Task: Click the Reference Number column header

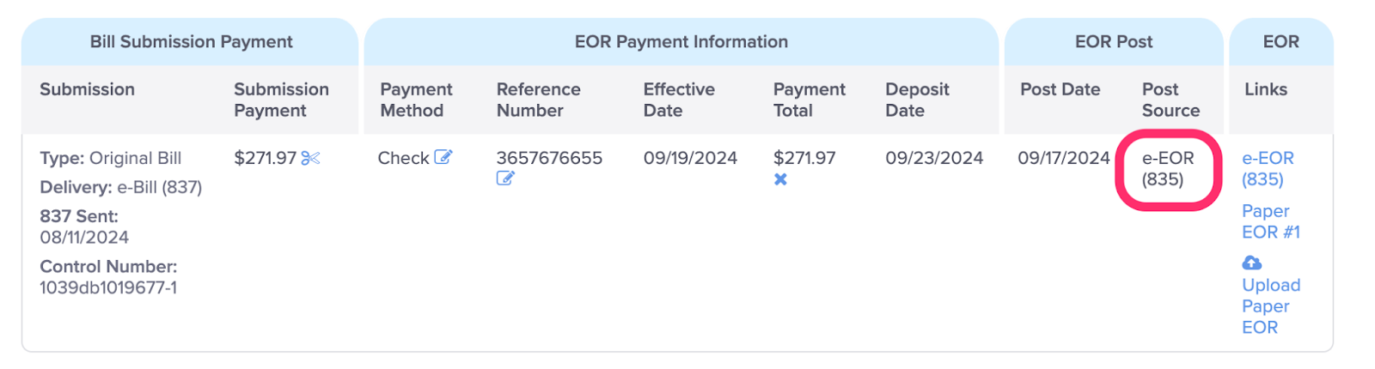Action: pos(539,100)
